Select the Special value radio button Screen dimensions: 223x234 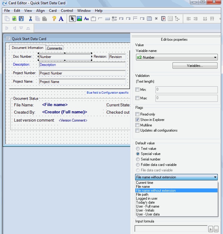[x=138, y=154]
